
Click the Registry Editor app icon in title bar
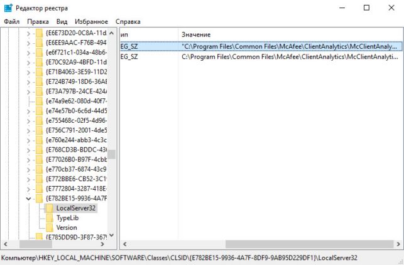(8, 8)
